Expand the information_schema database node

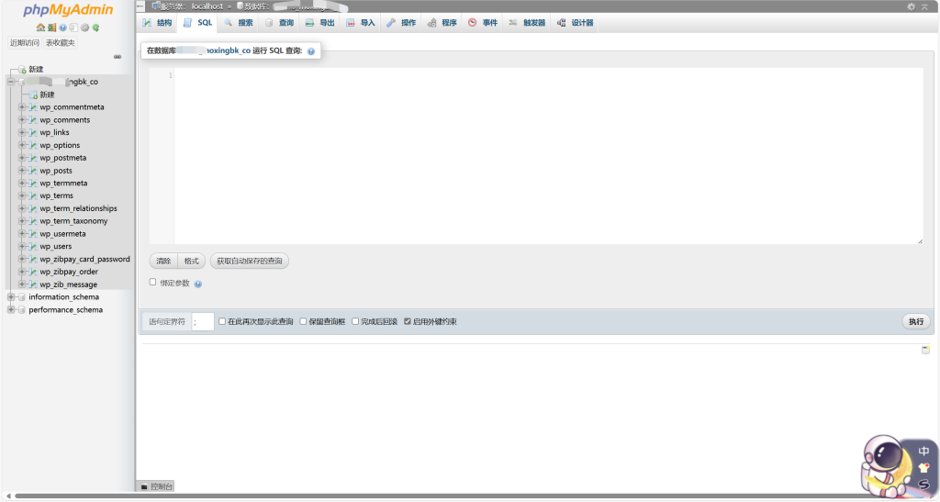tap(11, 297)
